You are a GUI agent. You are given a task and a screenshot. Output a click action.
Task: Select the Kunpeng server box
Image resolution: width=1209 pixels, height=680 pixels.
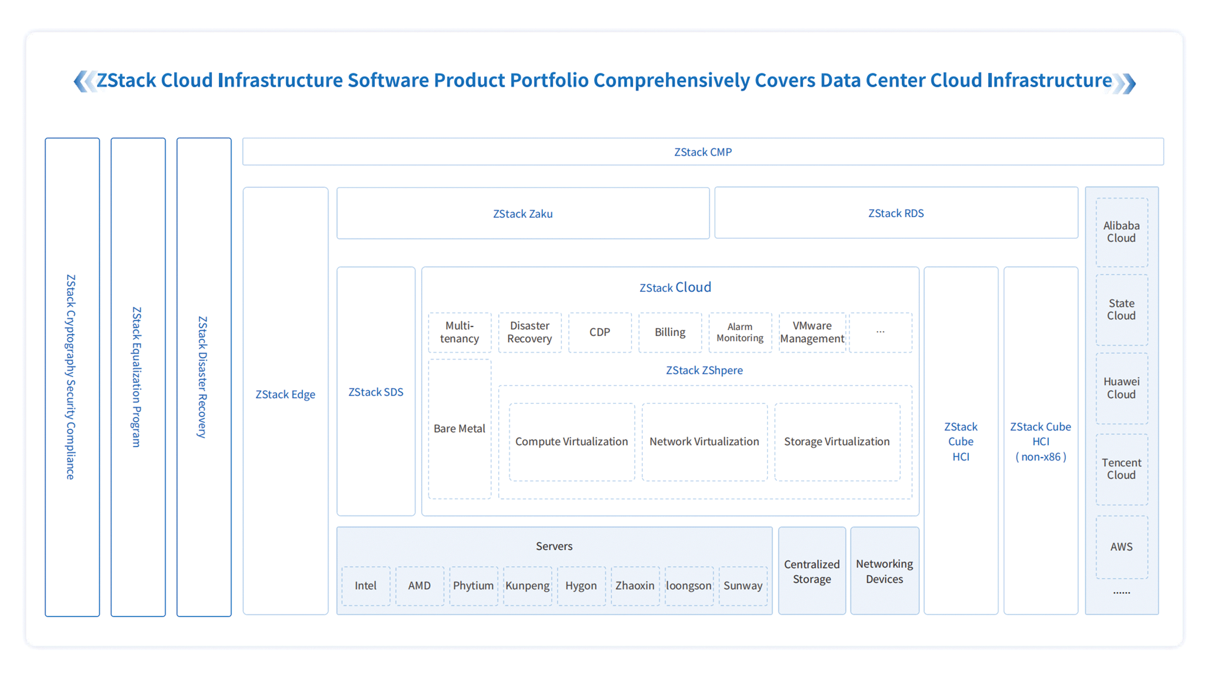[528, 586]
